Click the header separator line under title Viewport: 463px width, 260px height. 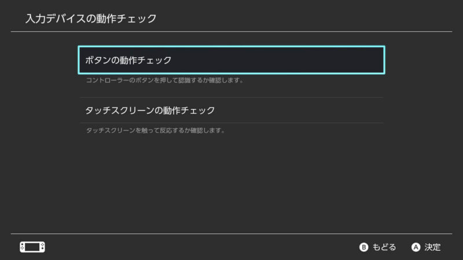[231, 31]
